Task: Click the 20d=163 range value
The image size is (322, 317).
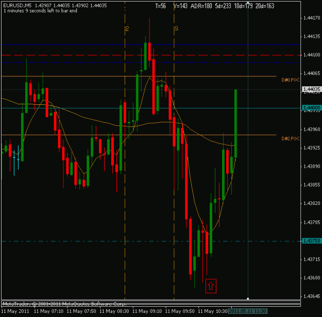Action: click(265, 6)
